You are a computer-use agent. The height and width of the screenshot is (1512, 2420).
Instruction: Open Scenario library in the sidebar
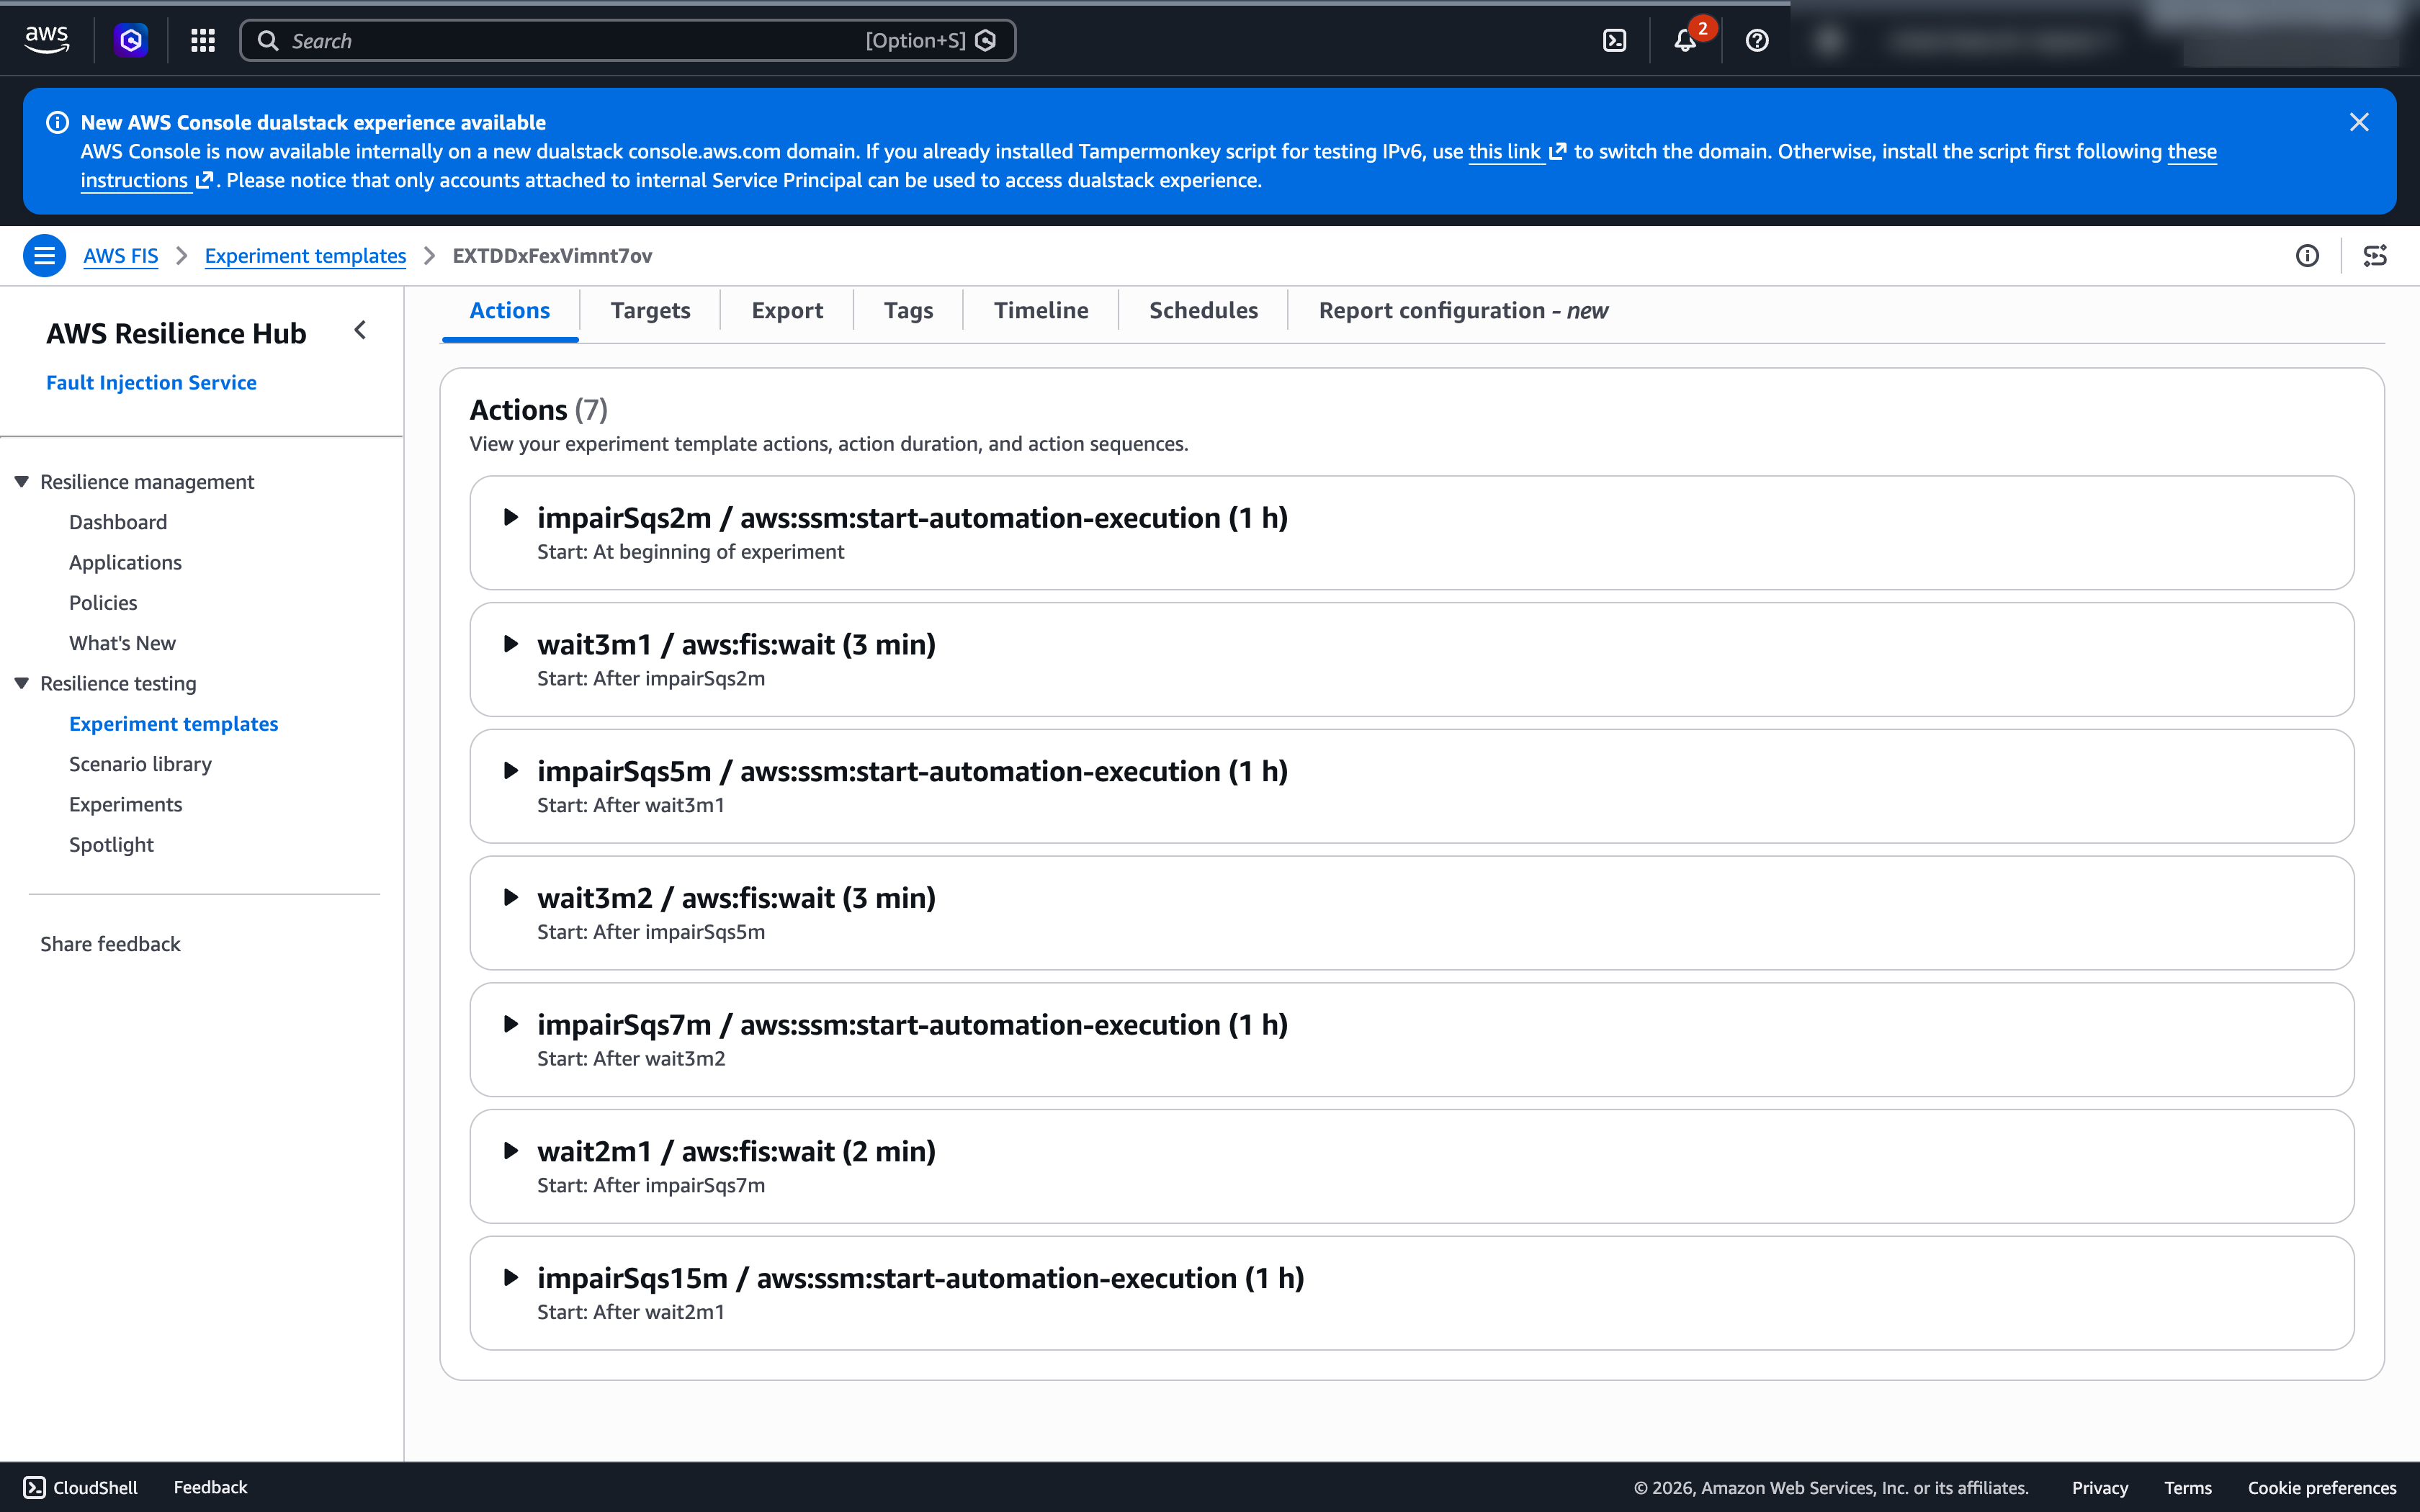(x=140, y=764)
